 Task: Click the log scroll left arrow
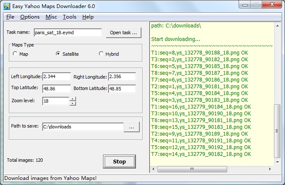[x=153, y=169]
